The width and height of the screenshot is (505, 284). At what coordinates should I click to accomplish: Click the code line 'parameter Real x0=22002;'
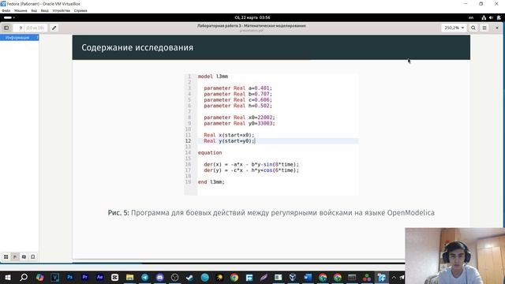(x=239, y=118)
